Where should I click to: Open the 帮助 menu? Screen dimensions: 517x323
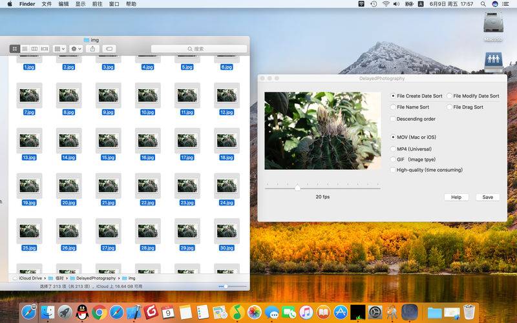pyautogui.click(x=131, y=4)
